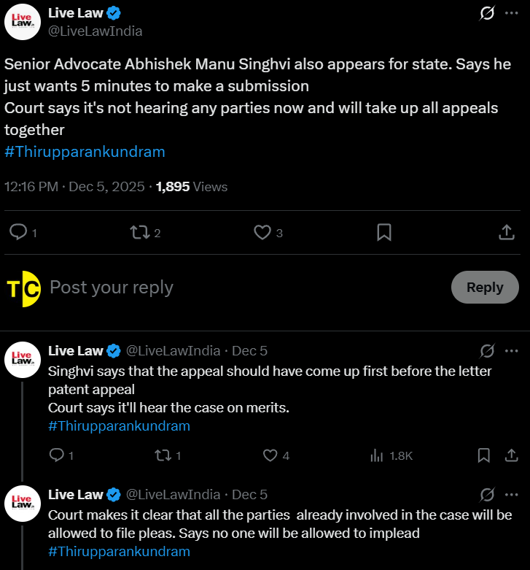
Task: Expand more options on implead reply
Action: coord(511,494)
